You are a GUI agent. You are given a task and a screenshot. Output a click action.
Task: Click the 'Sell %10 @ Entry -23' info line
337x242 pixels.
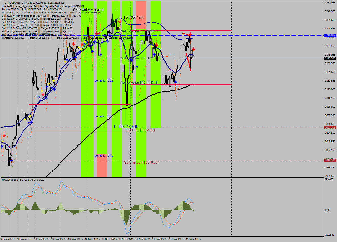tap(37, 28)
